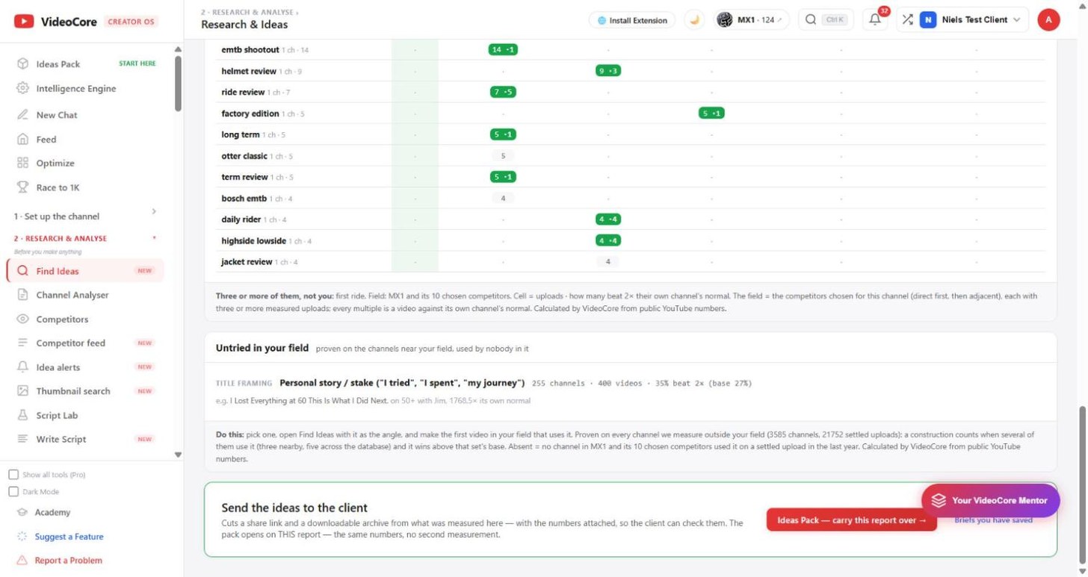Viewport: 1088px width, 577px height.
Task: Open the Intelligence Engine gear icon
Action: click(22, 88)
